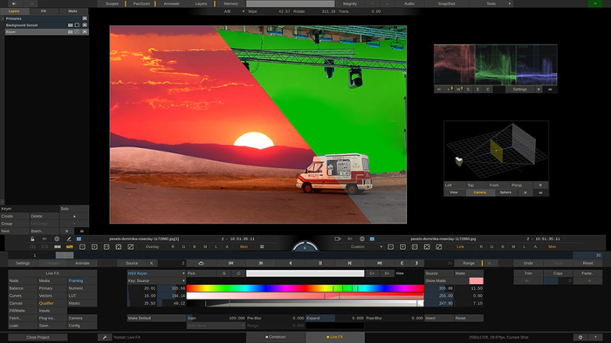Toggle the Overlay button
This screenshot has height=343, width=611.
152,247
